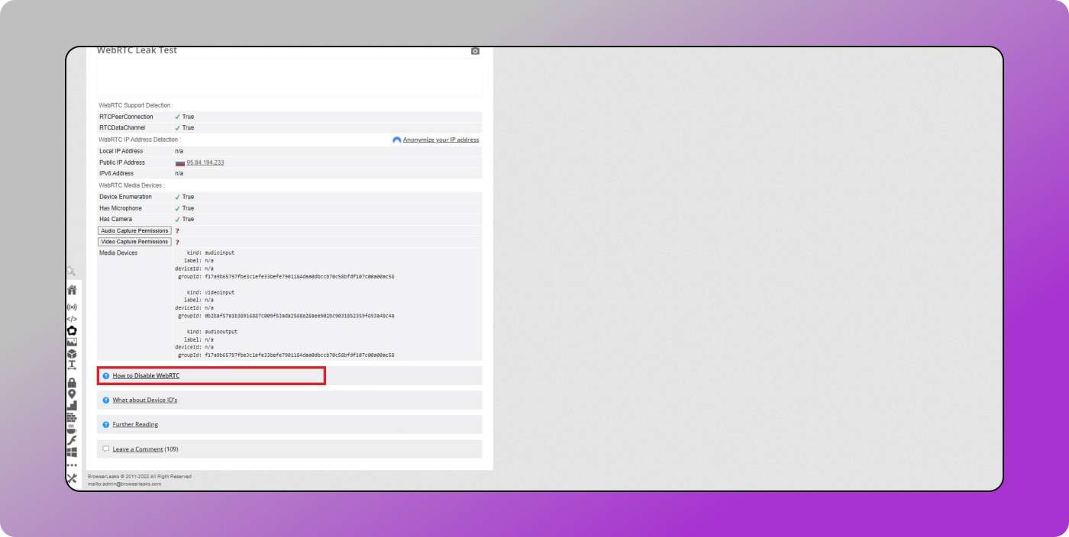
Task: Expand the What about Device ID's section
Action: click(144, 400)
